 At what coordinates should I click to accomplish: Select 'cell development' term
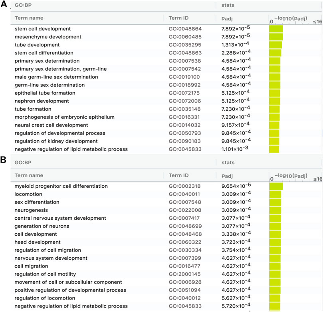click(x=36, y=234)
